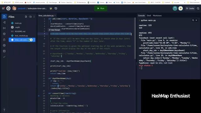Select the time_calculator file row
Image resolution: width=201 pixels, height=113 pixels.
pyautogui.click(x=22, y=40)
